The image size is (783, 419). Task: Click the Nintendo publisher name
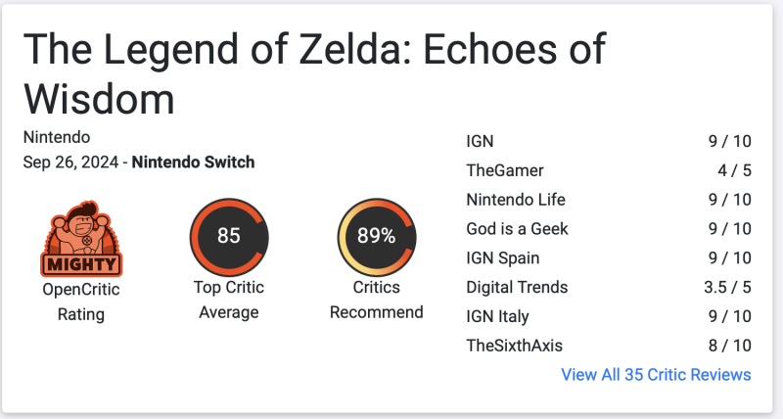pyautogui.click(x=56, y=137)
